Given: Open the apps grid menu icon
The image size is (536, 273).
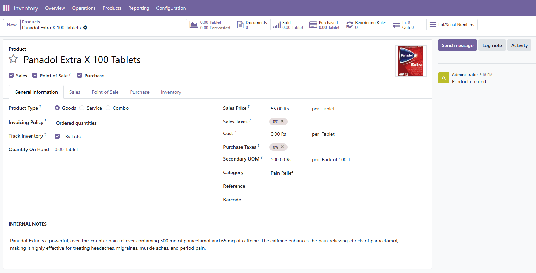Looking at the screenshot, I should (x=6, y=8).
